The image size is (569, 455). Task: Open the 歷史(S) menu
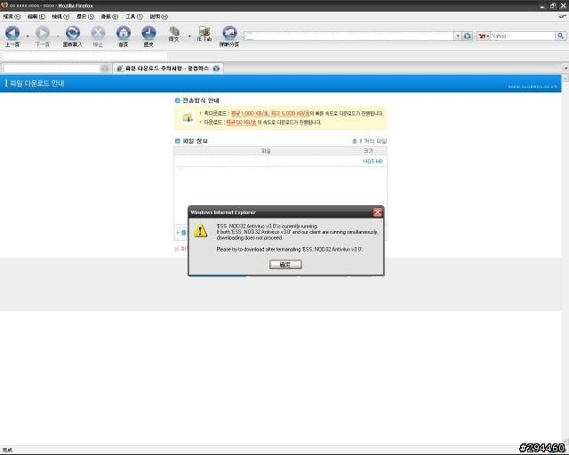point(85,17)
